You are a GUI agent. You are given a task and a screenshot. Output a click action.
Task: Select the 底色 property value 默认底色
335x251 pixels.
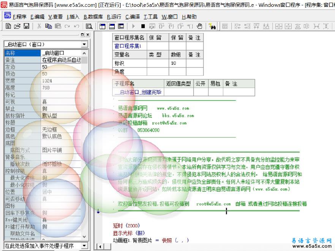61,136
